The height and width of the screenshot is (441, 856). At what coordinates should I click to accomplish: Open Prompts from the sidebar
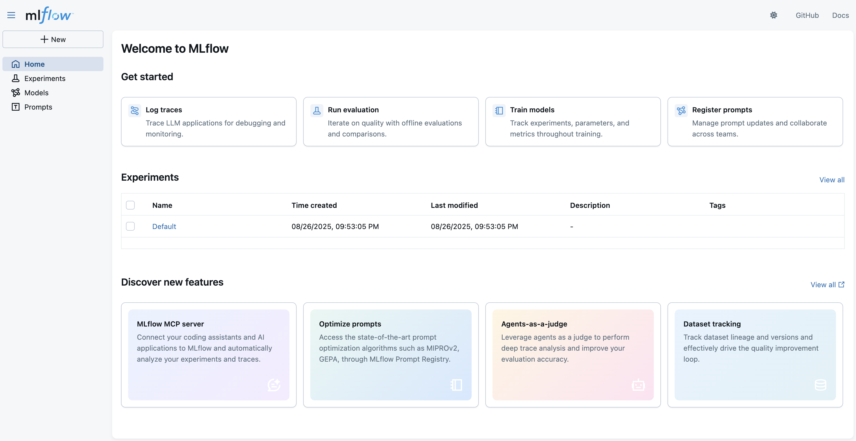[x=38, y=107]
